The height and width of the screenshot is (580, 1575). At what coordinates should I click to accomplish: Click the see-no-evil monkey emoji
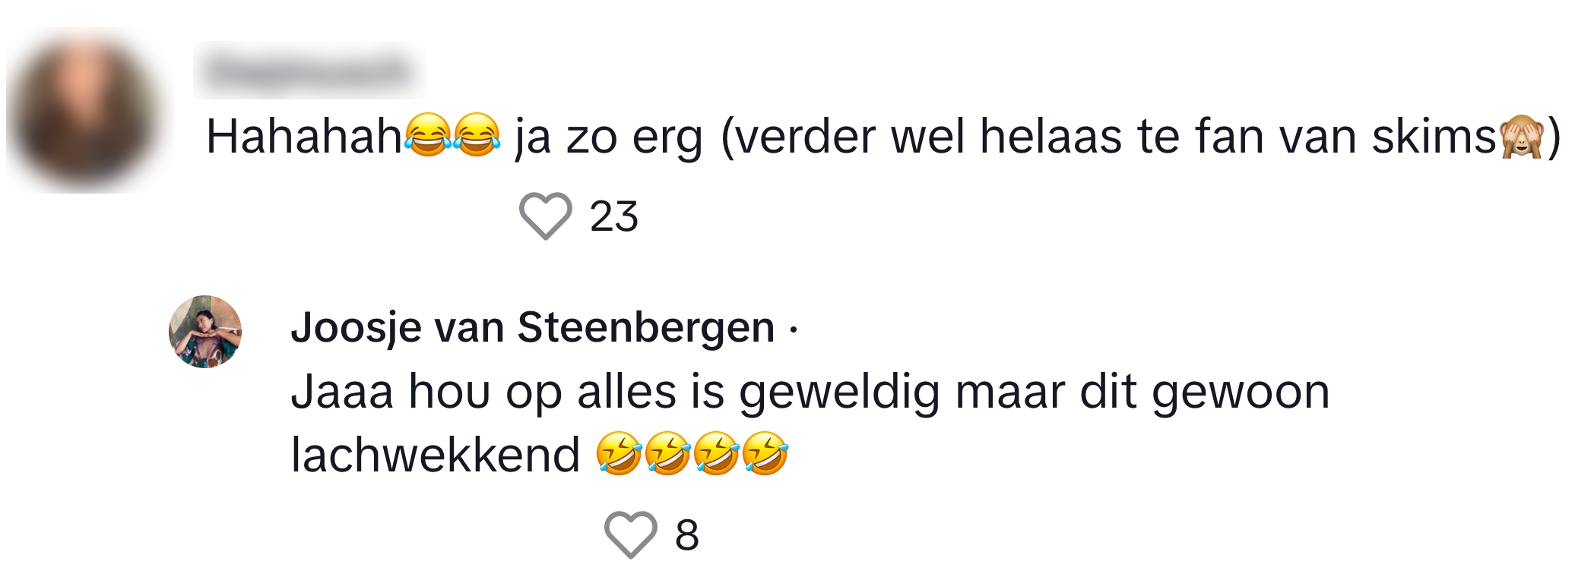(x=1521, y=137)
